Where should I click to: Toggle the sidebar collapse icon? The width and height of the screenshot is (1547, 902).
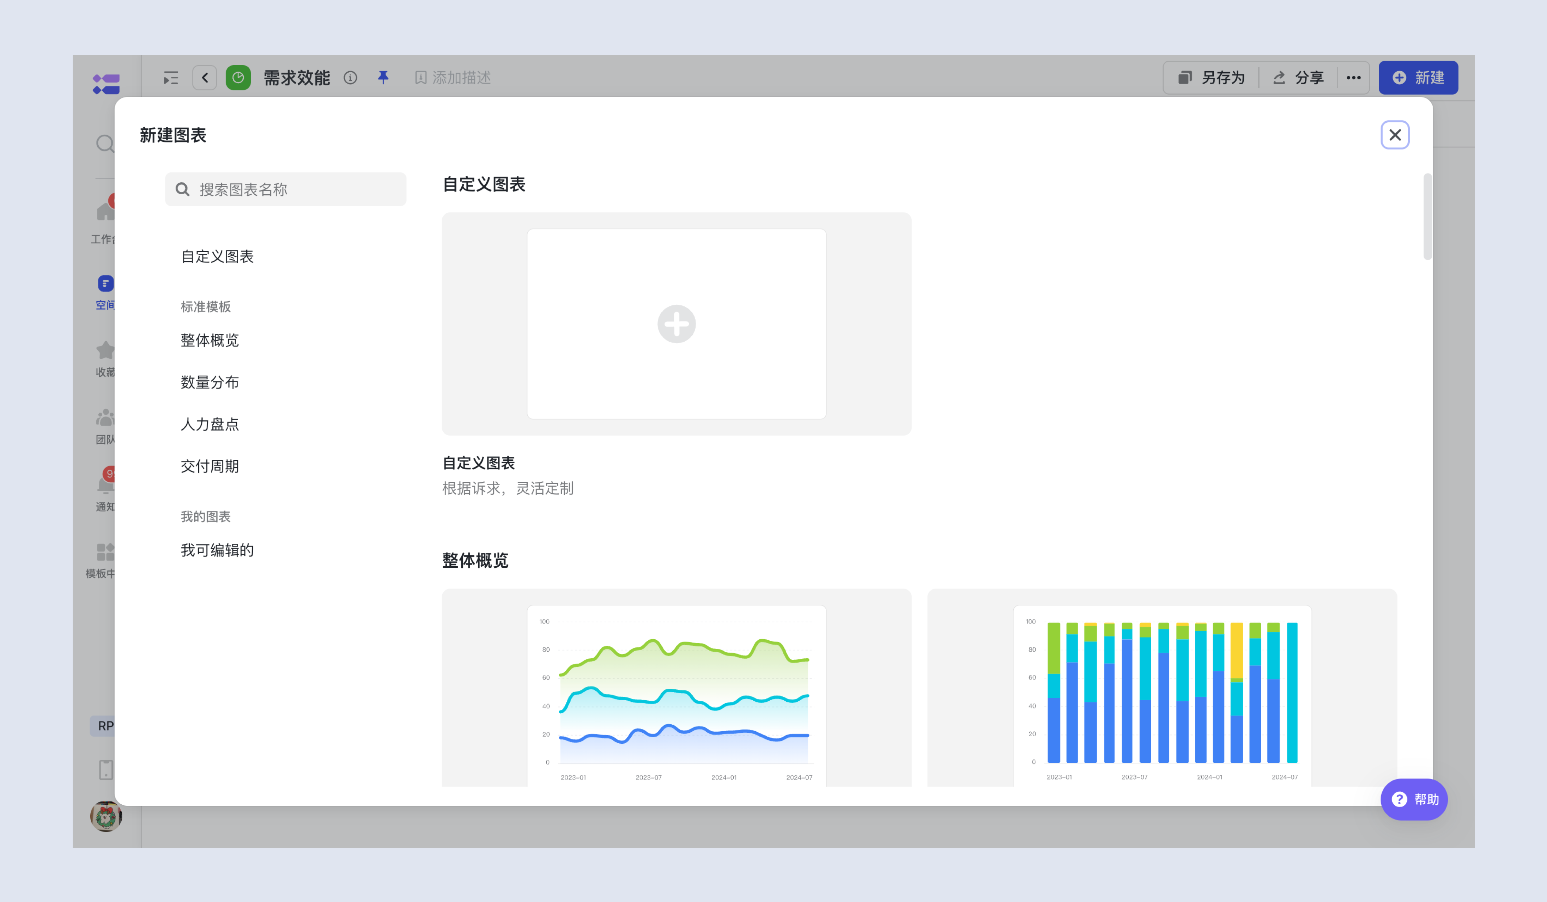(171, 78)
